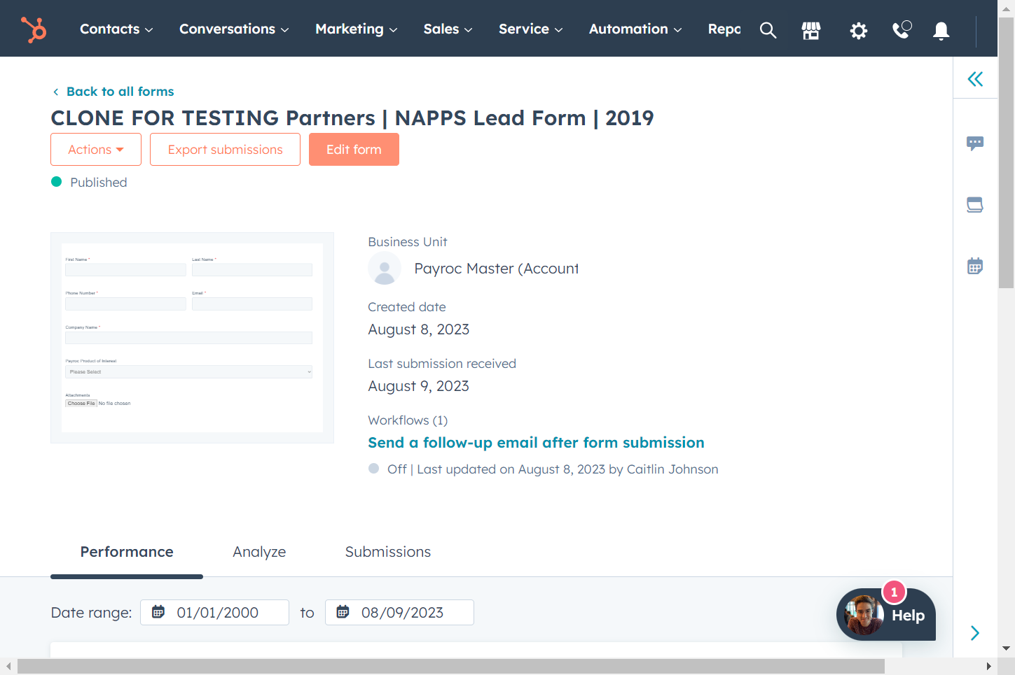This screenshot has width=1015, height=675.
Task: Open the window panel sidebar icon
Action: (x=975, y=205)
